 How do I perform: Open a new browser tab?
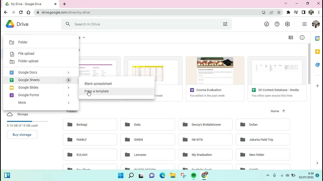tap(64, 4)
